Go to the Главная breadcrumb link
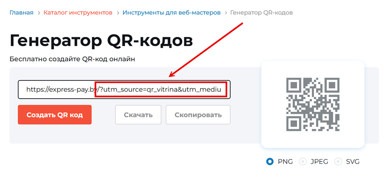The height and width of the screenshot is (185, 386). (21, 12)
